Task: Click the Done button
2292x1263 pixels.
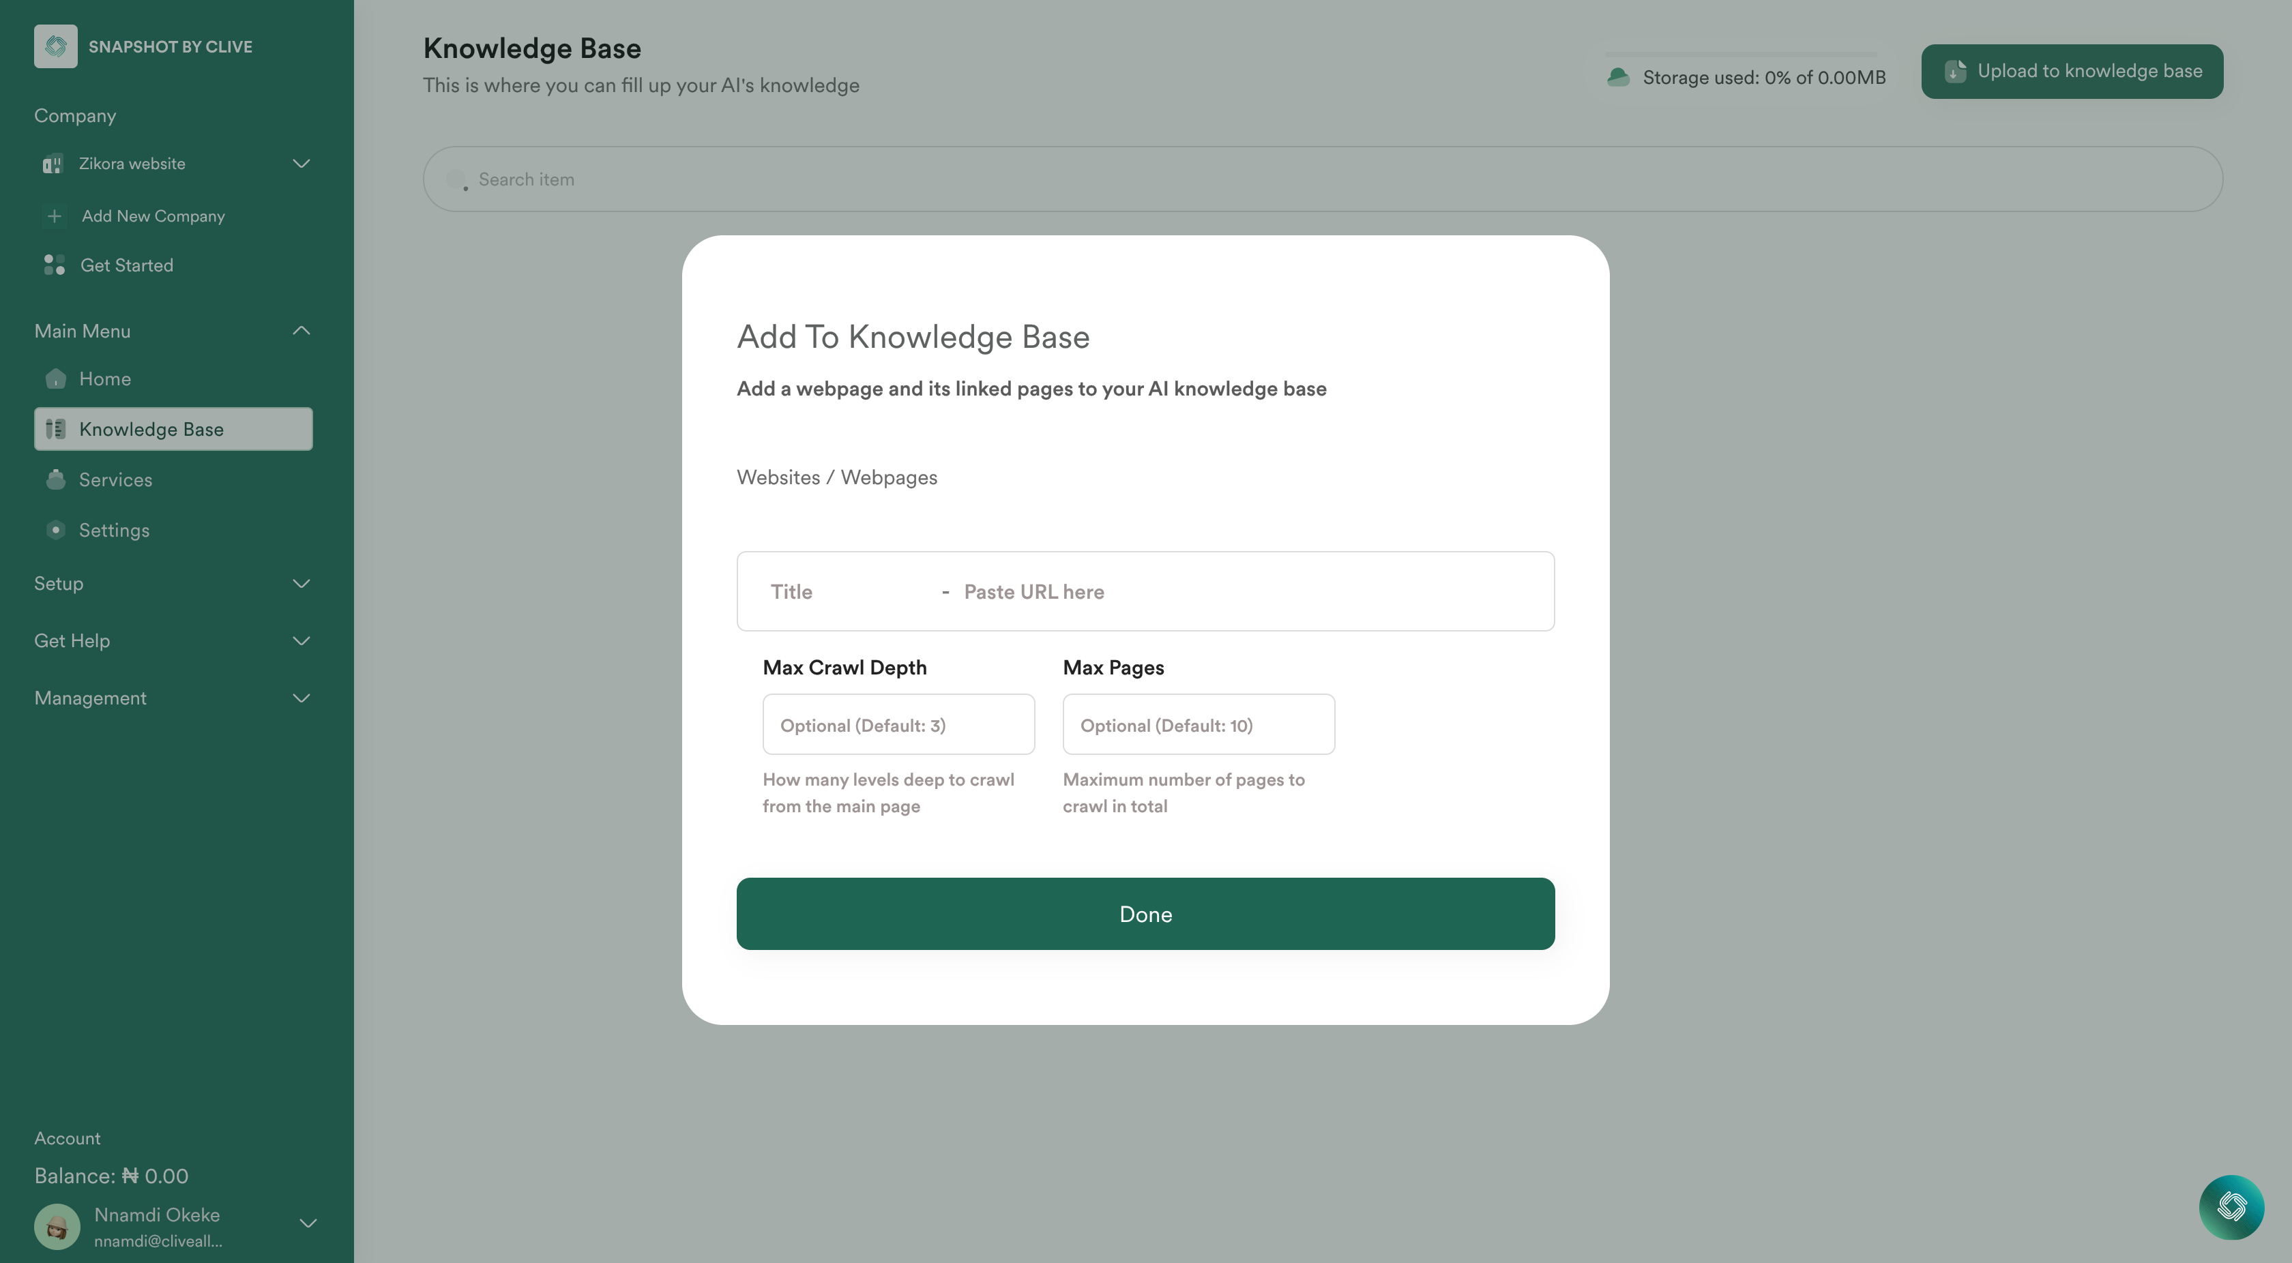Action: coord(1145,913)
